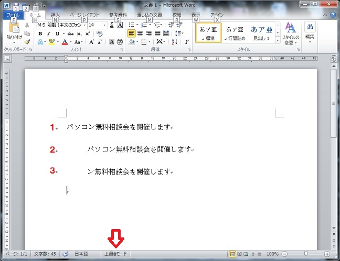Switch to the 挿入 tab
The image size is (340, 261).
point(55,15)
